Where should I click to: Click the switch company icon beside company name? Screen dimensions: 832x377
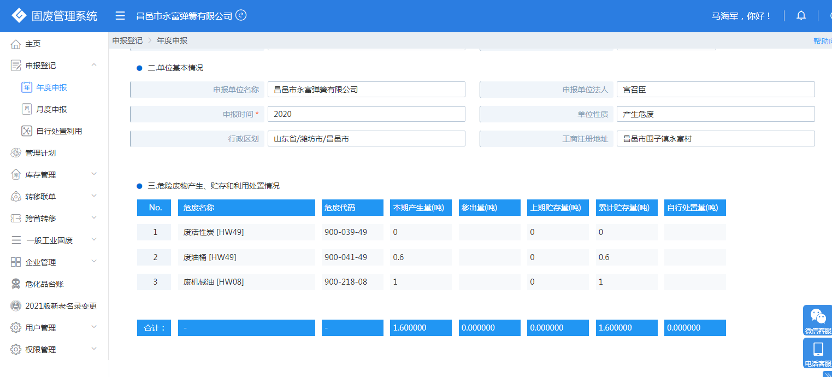click(x=241, y=15)
